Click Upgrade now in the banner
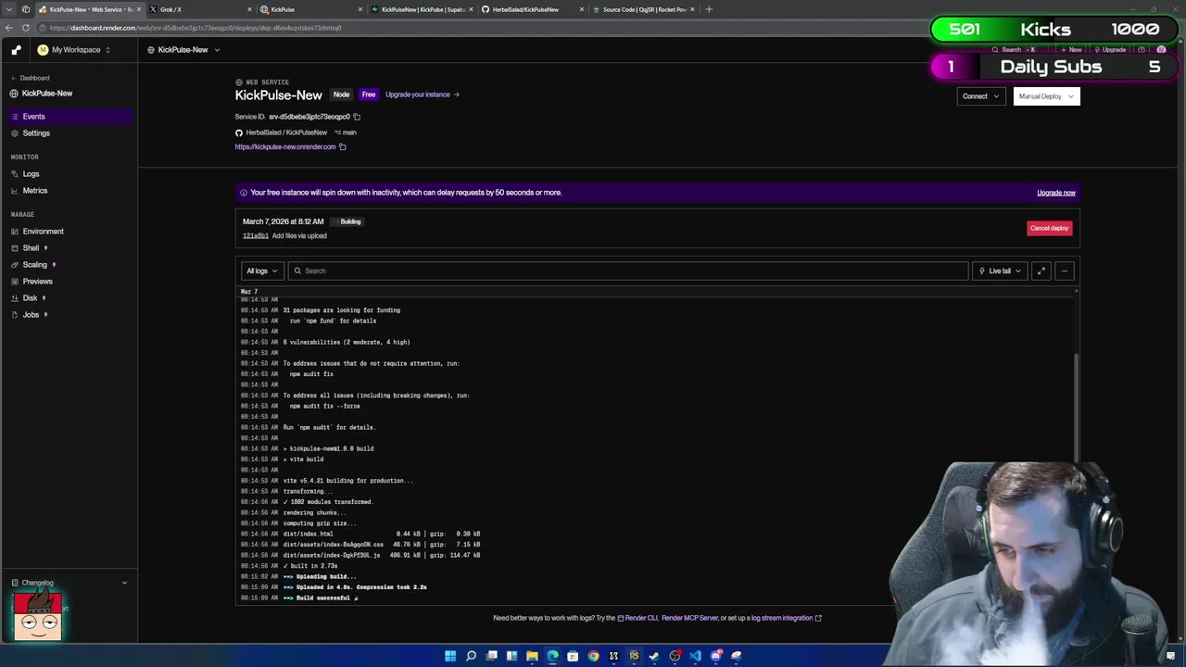The width and height of the screenshot is (1186, 667). click(x=1055, y=193)
